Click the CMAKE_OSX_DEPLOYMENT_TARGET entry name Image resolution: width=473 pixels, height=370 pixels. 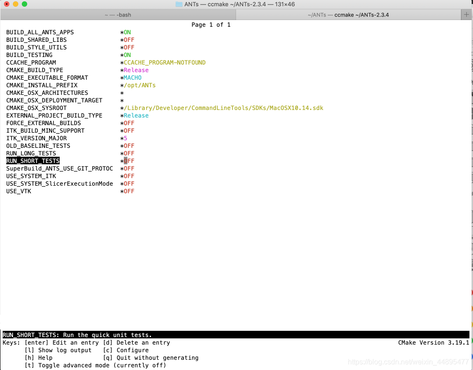tap(54, 101)
